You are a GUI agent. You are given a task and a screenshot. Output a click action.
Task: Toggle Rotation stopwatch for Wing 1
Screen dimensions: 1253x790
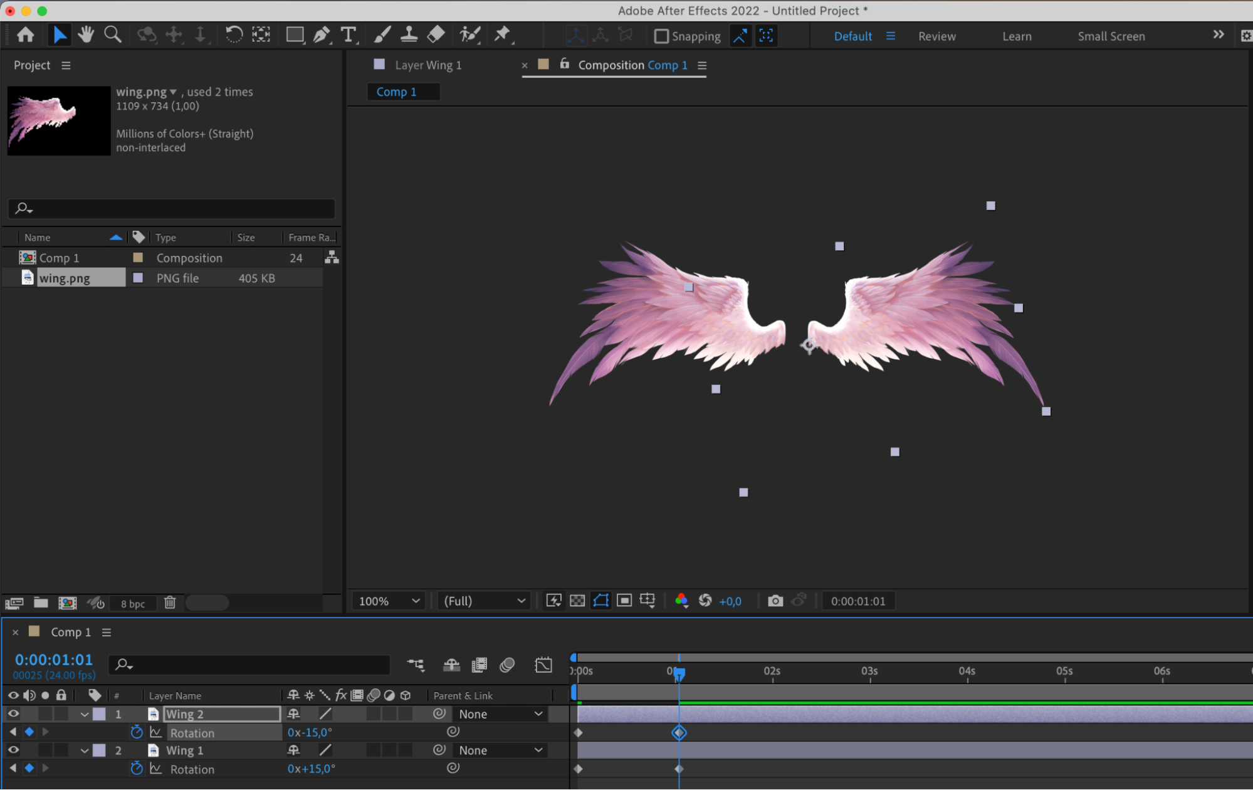[137, 769]
